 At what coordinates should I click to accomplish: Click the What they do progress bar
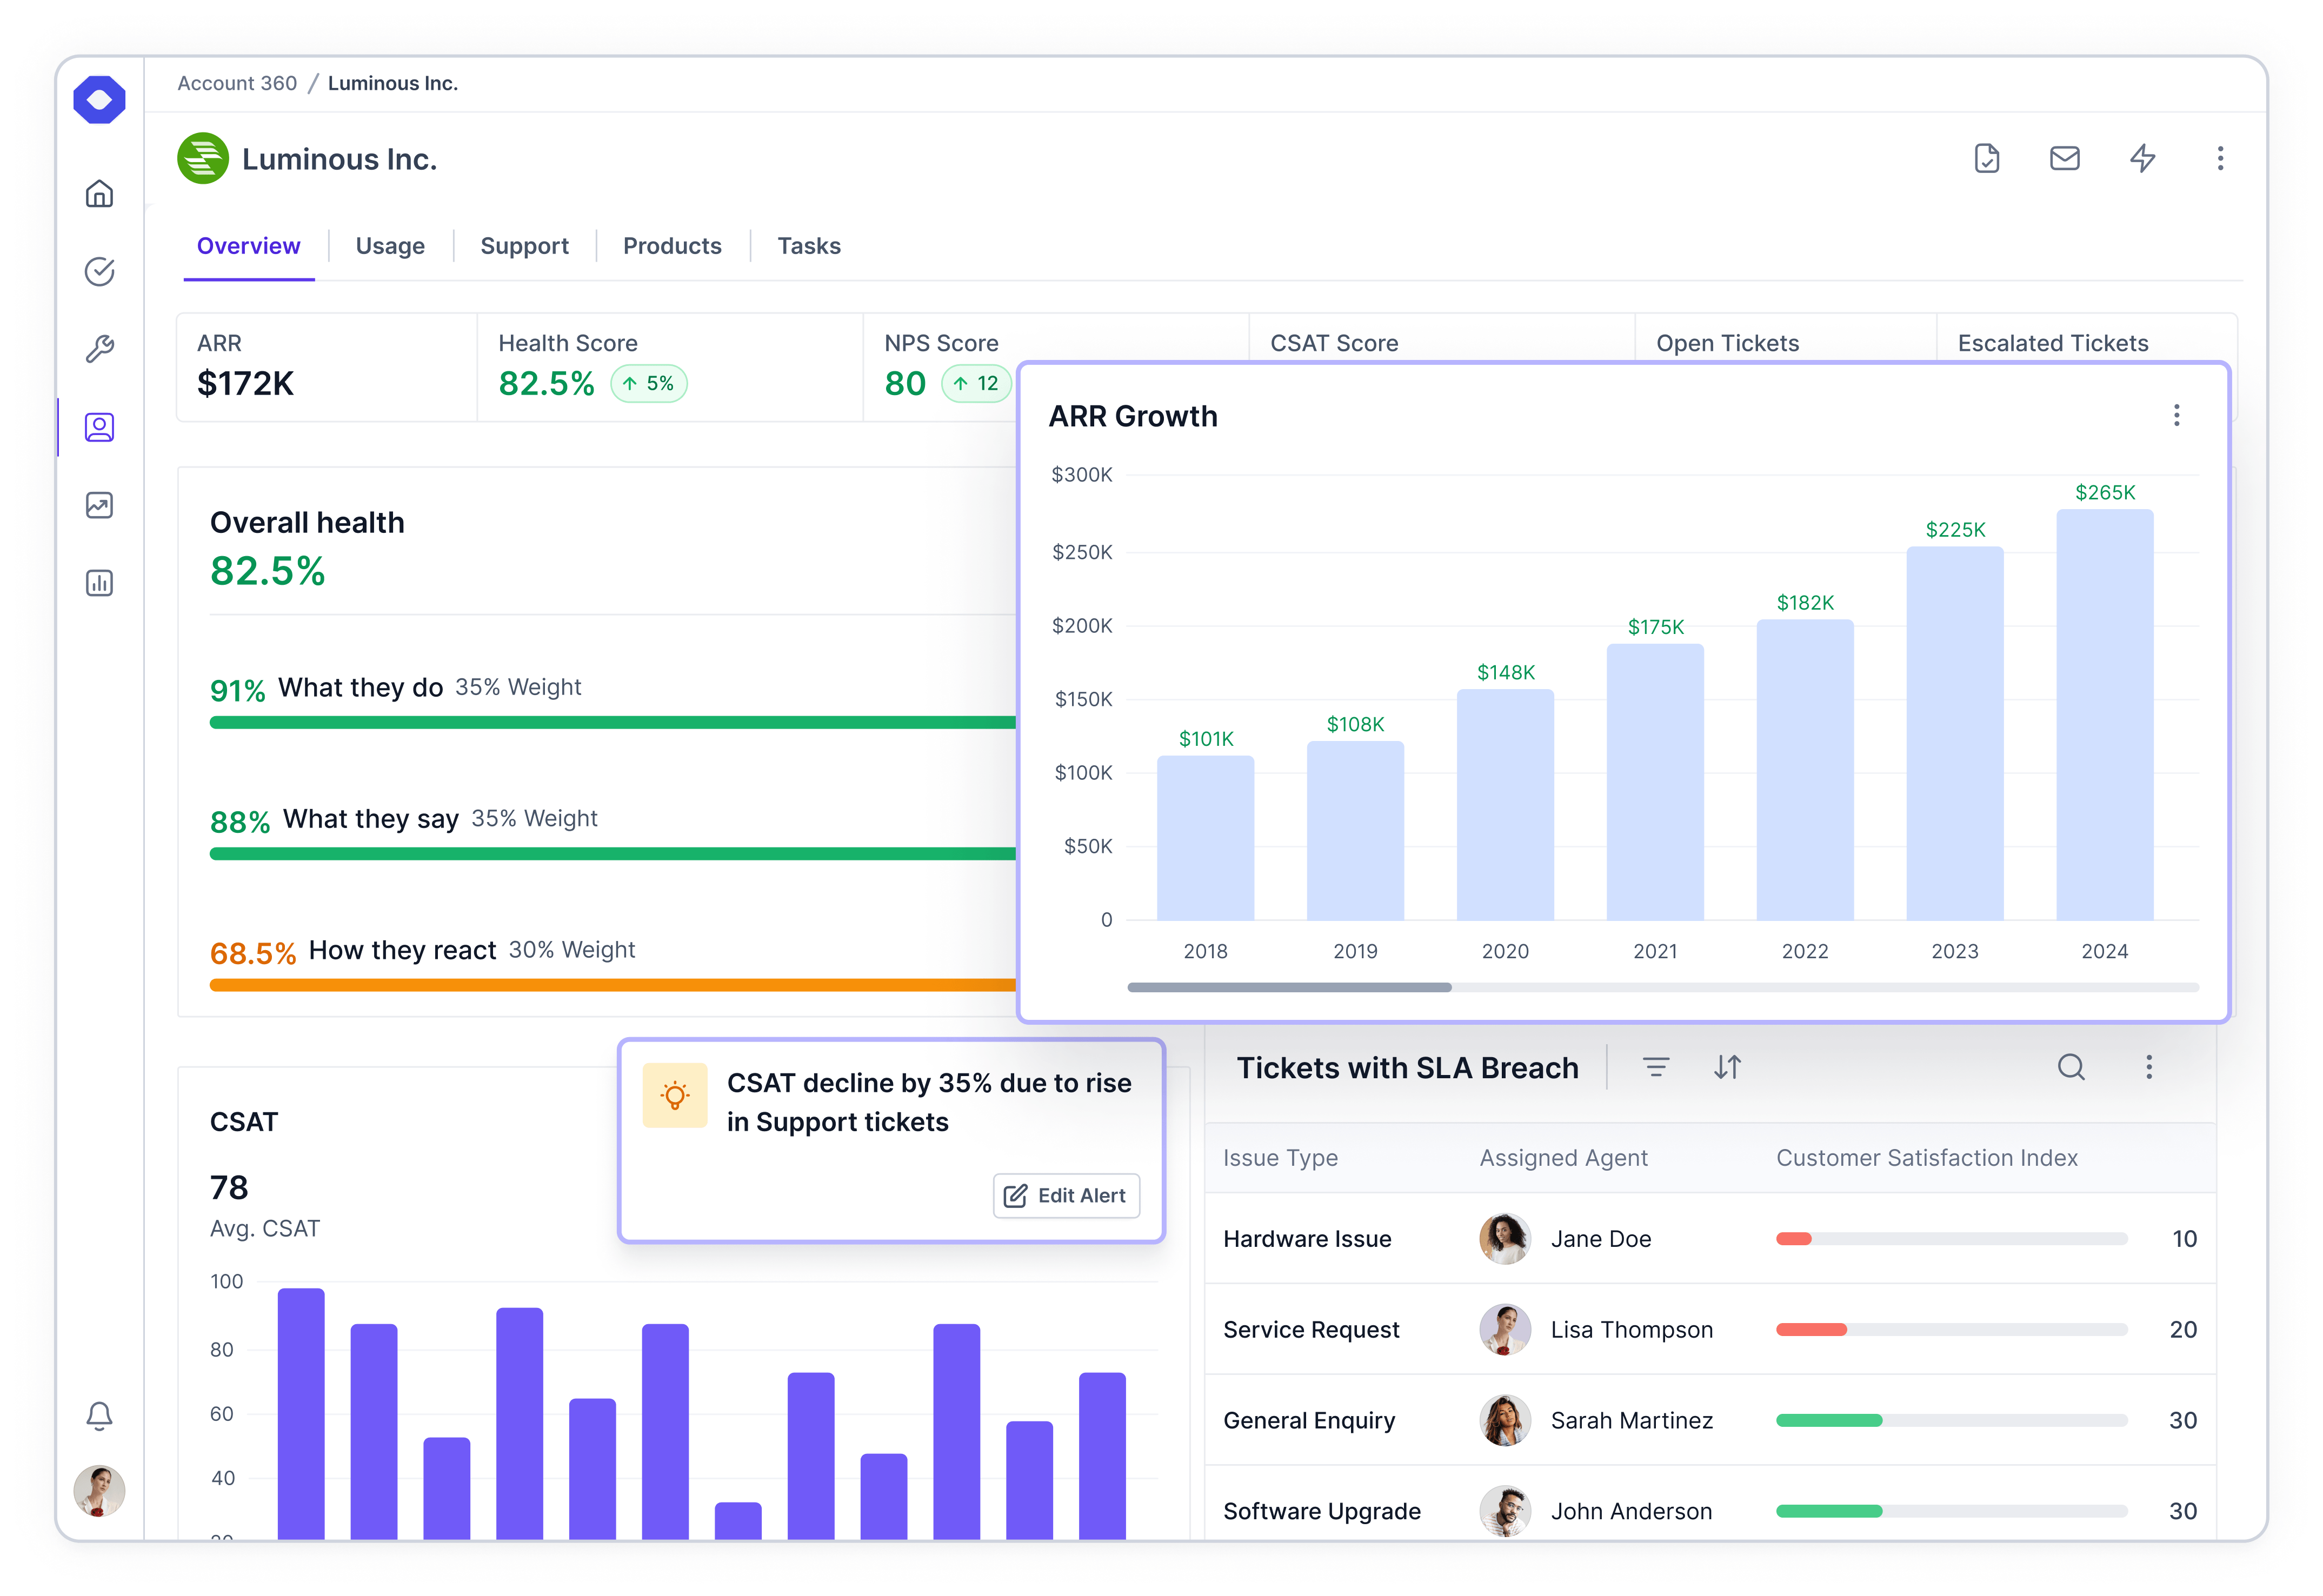pyautogui.click(x=612, y=722)
